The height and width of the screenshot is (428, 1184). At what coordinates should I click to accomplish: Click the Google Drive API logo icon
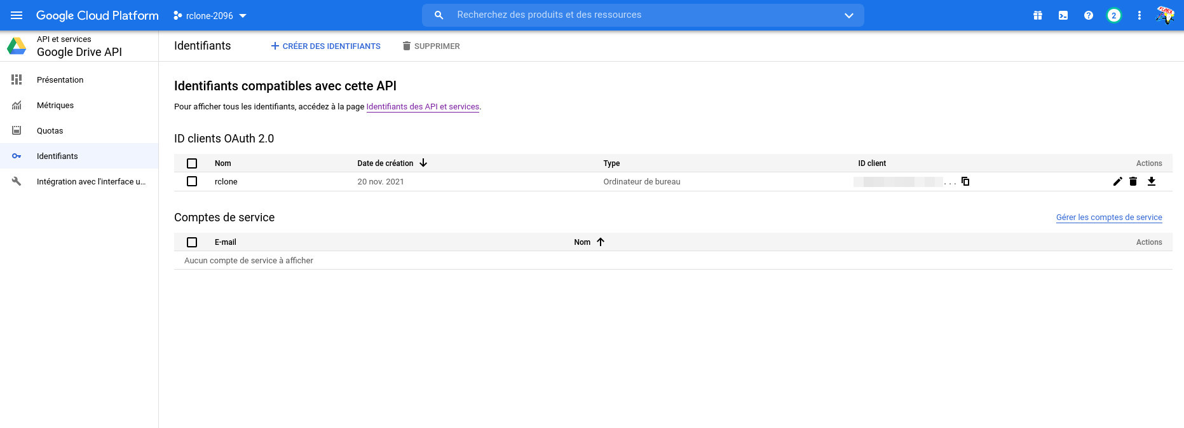click(17, 46)
